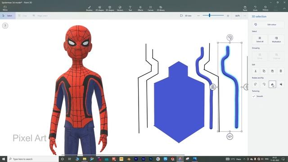Click the rotation handle above the selected stripe

[x=230, y=37]
